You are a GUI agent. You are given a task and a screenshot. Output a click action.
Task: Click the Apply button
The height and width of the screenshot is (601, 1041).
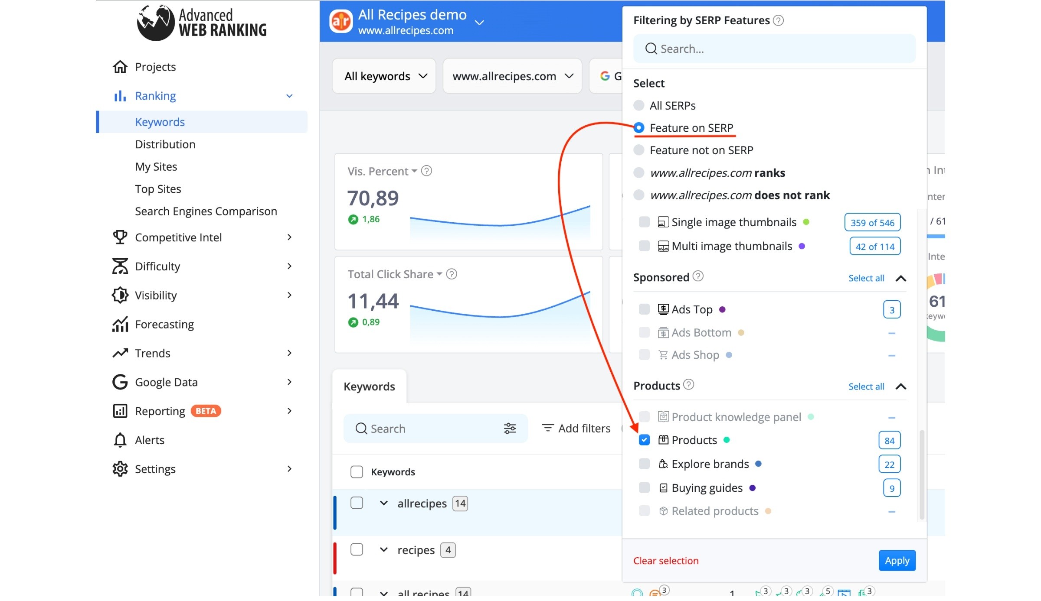click(x=897, y=562)
